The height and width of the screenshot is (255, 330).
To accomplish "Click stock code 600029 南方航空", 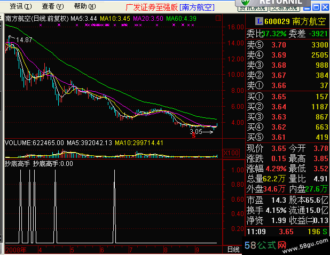I will click(x=295, y=21).
